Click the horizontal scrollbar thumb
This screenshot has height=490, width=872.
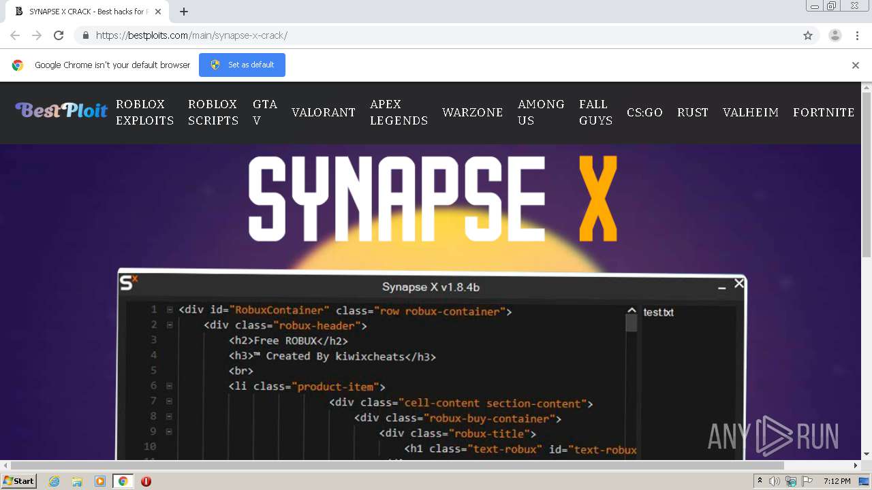click(x=397, y=465)
